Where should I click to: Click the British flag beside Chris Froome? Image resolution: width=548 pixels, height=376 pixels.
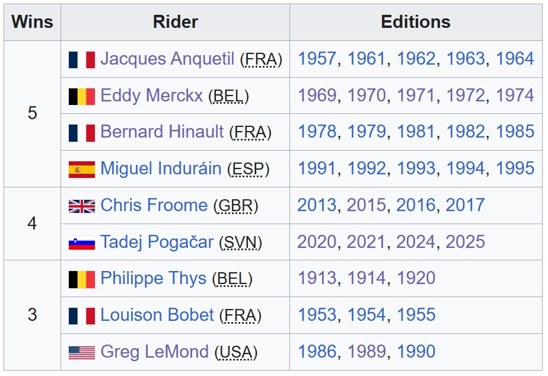[81, 206]
